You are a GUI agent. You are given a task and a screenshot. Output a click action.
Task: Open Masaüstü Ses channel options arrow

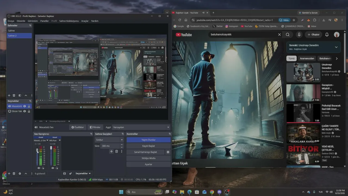pyautogui.click(x=47, y=140)
